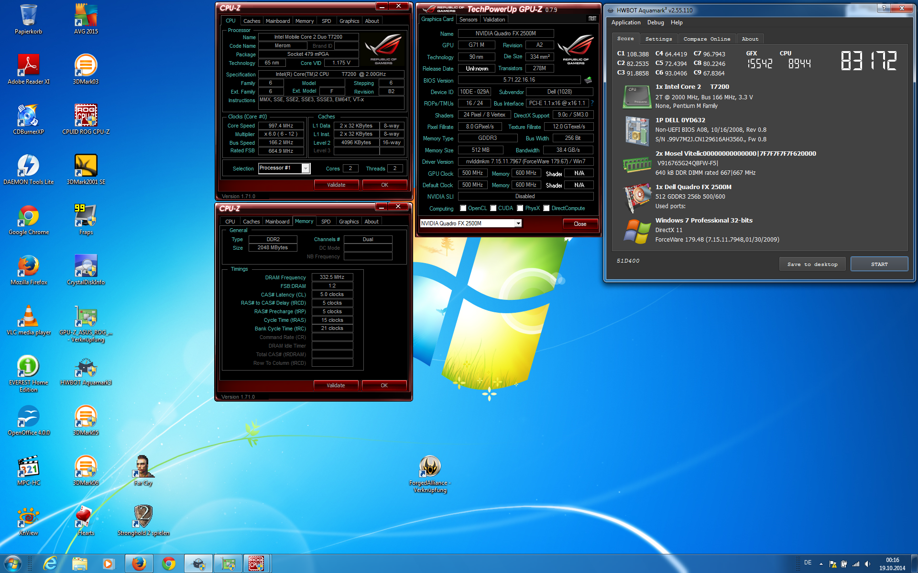Switch to Caches tab in upper CPU-Z
Viewport: 918px width, 573px height.
[251, 21]
